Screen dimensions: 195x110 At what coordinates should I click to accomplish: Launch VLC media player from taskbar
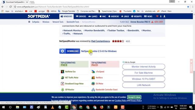coord(53,107)
